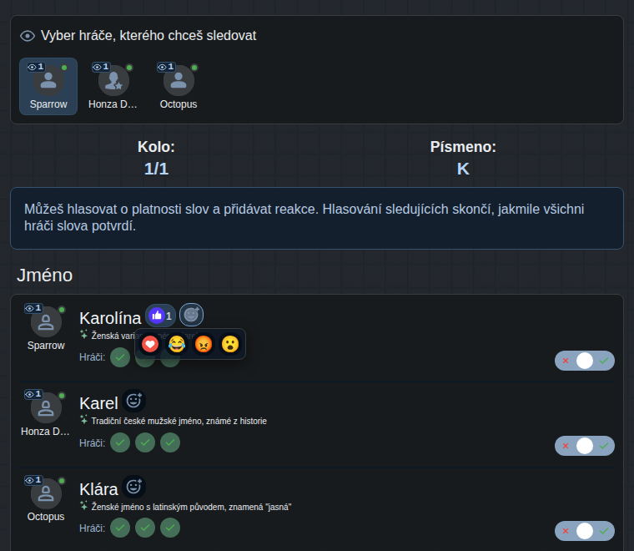Toggle validity vote for Karolína

pos(585,361)
